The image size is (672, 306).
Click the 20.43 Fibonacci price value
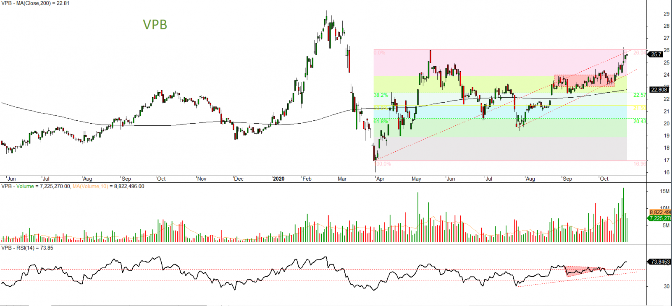[640, 122]
